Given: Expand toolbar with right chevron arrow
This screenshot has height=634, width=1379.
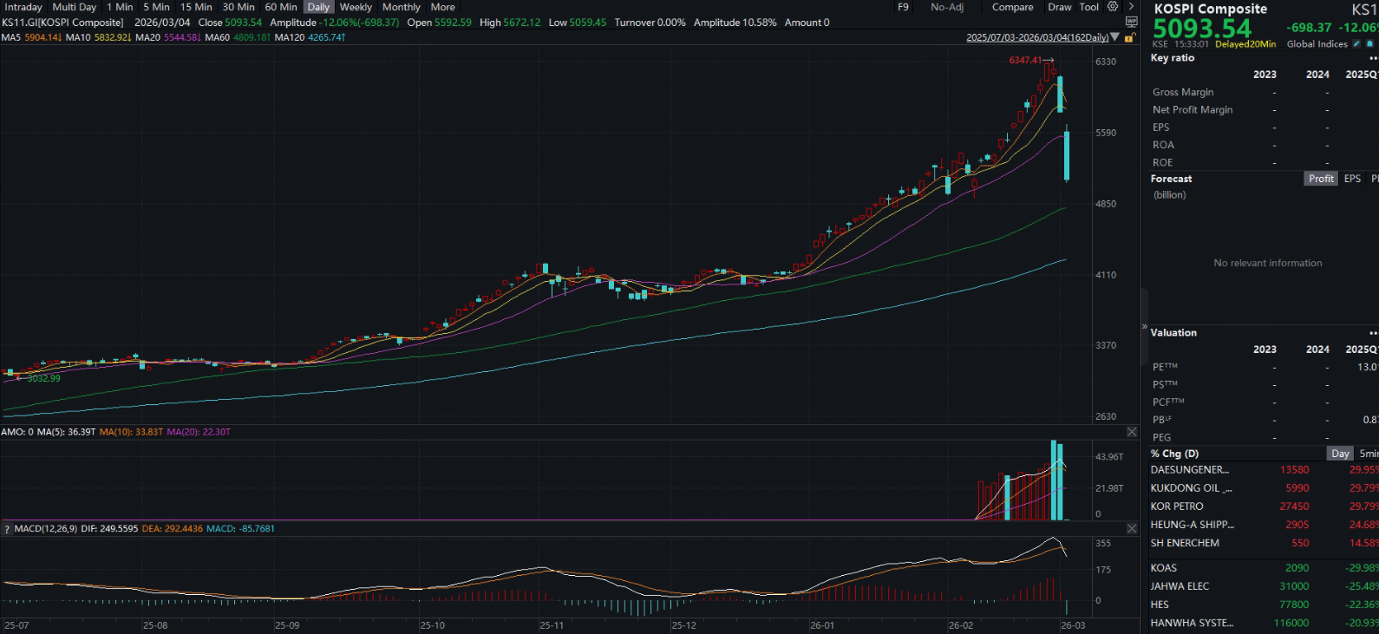Looking at the screenshot, I should (x=1131, y=7).
